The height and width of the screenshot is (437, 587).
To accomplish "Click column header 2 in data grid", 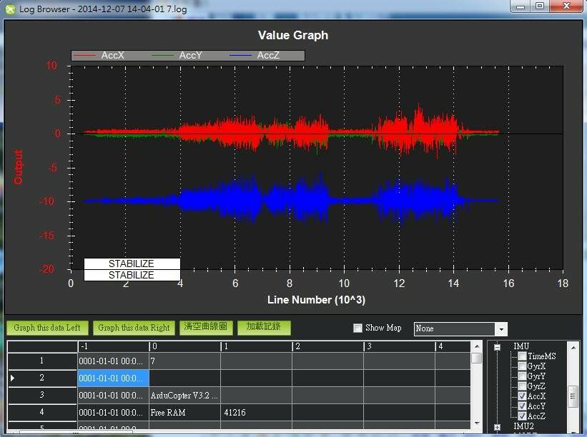I will click(x=328, y=346).
